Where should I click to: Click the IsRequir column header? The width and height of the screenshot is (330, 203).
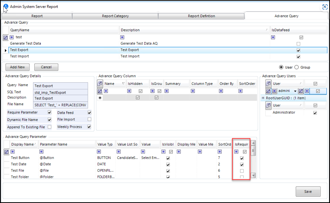tap(241, 144)
